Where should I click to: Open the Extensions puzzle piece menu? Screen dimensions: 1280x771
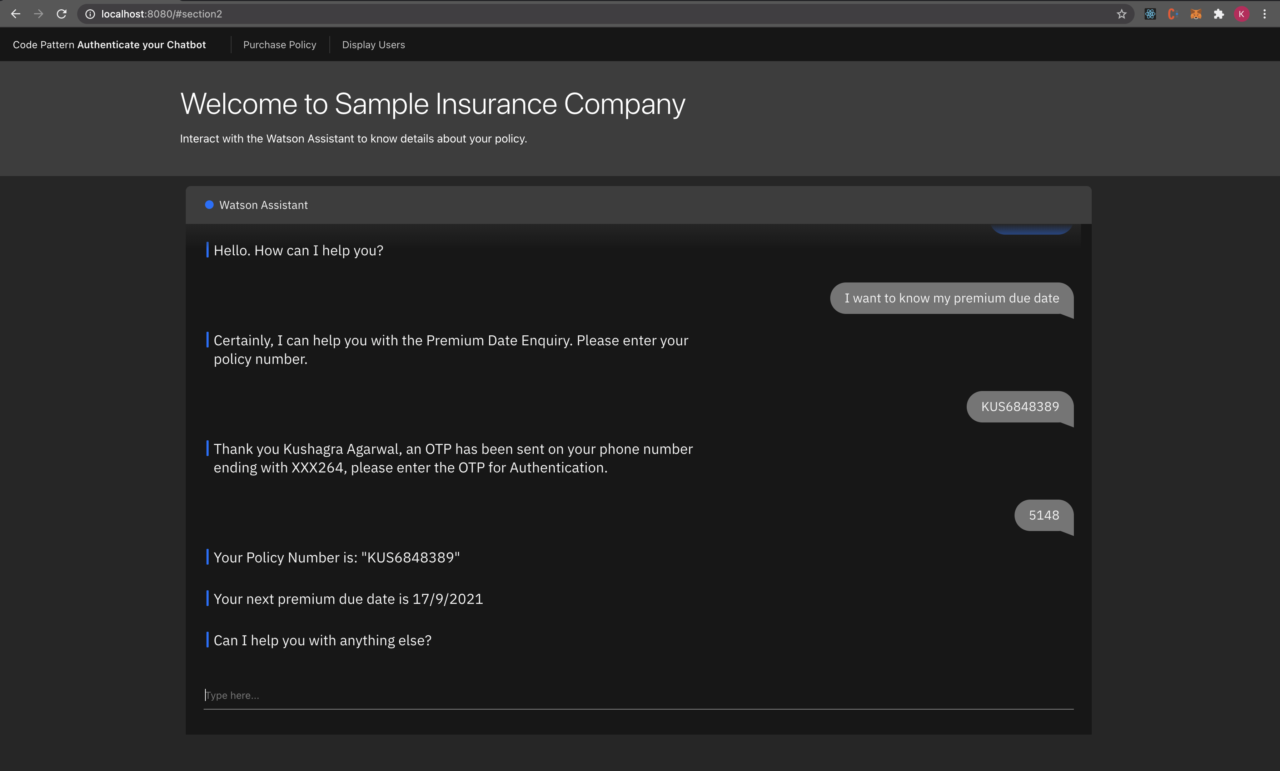click(x=1219, y=14)
